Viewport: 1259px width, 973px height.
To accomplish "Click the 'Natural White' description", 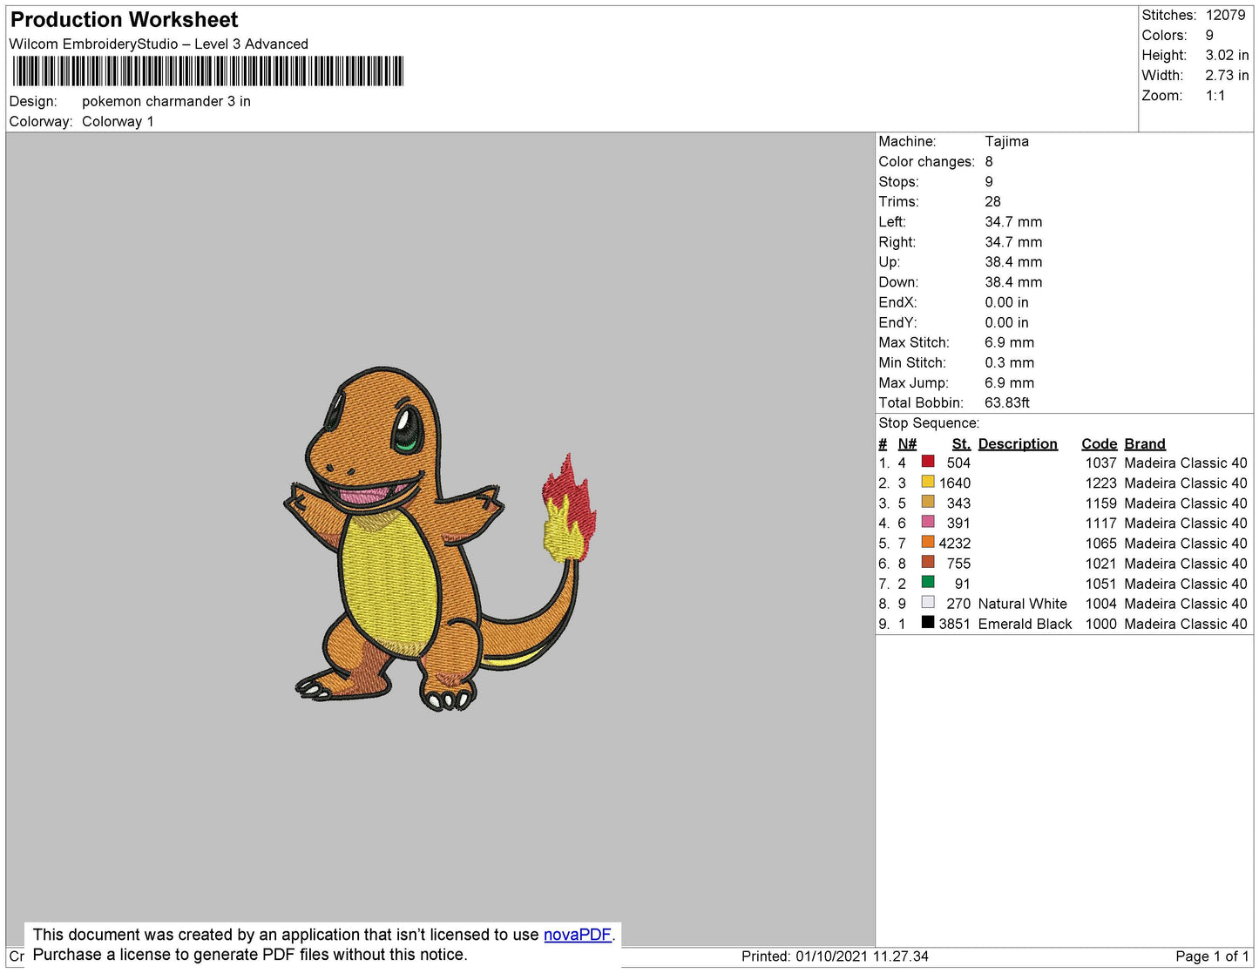I will pos(1022,605).
